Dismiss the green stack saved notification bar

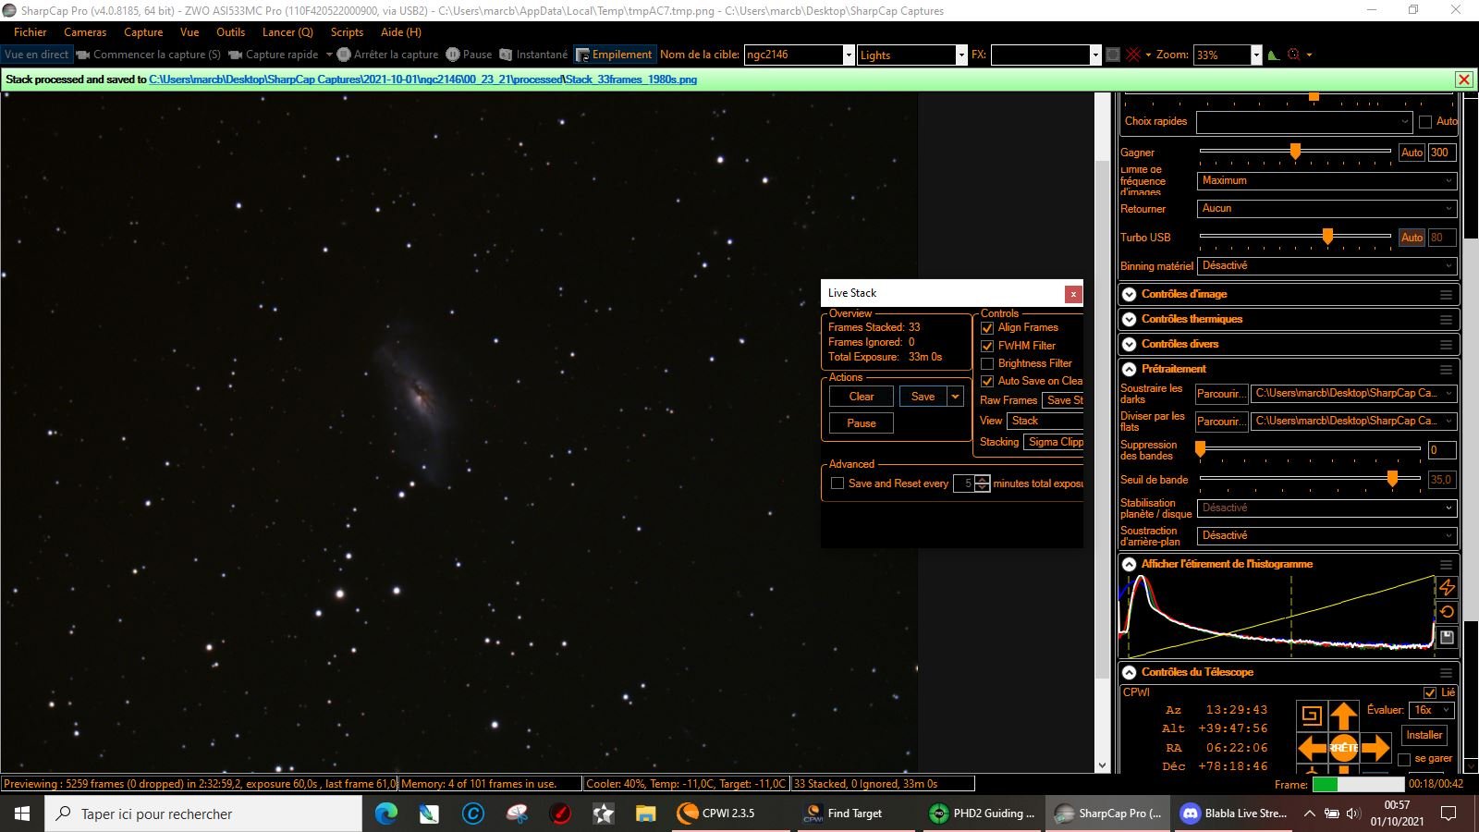(x=1463, y=80)
